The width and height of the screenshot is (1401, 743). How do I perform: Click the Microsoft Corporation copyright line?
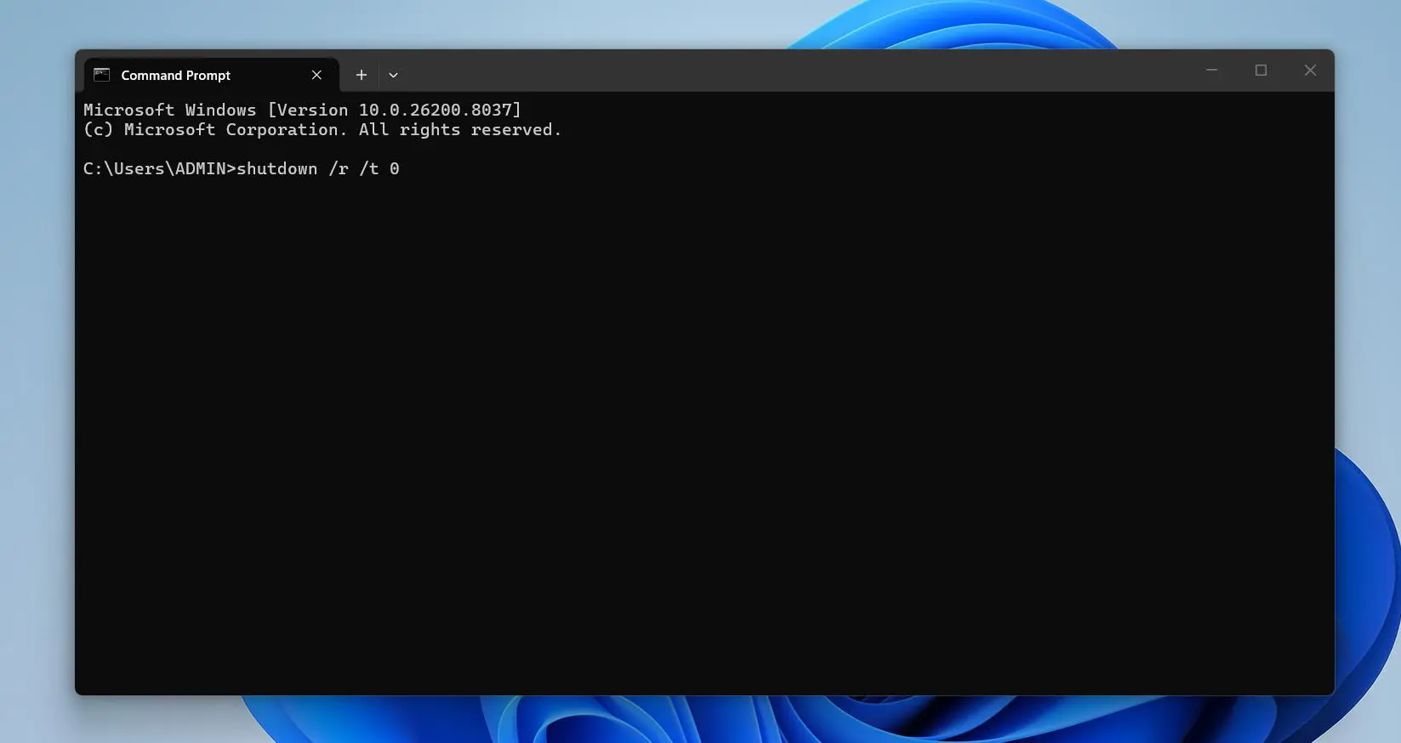pyautogui.click(x=322, y=129)
